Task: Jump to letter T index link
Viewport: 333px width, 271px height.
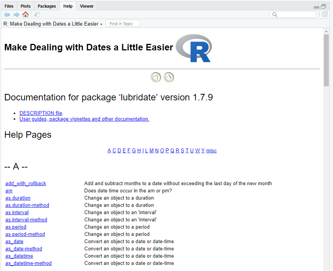Action: (x=187, y=150)
